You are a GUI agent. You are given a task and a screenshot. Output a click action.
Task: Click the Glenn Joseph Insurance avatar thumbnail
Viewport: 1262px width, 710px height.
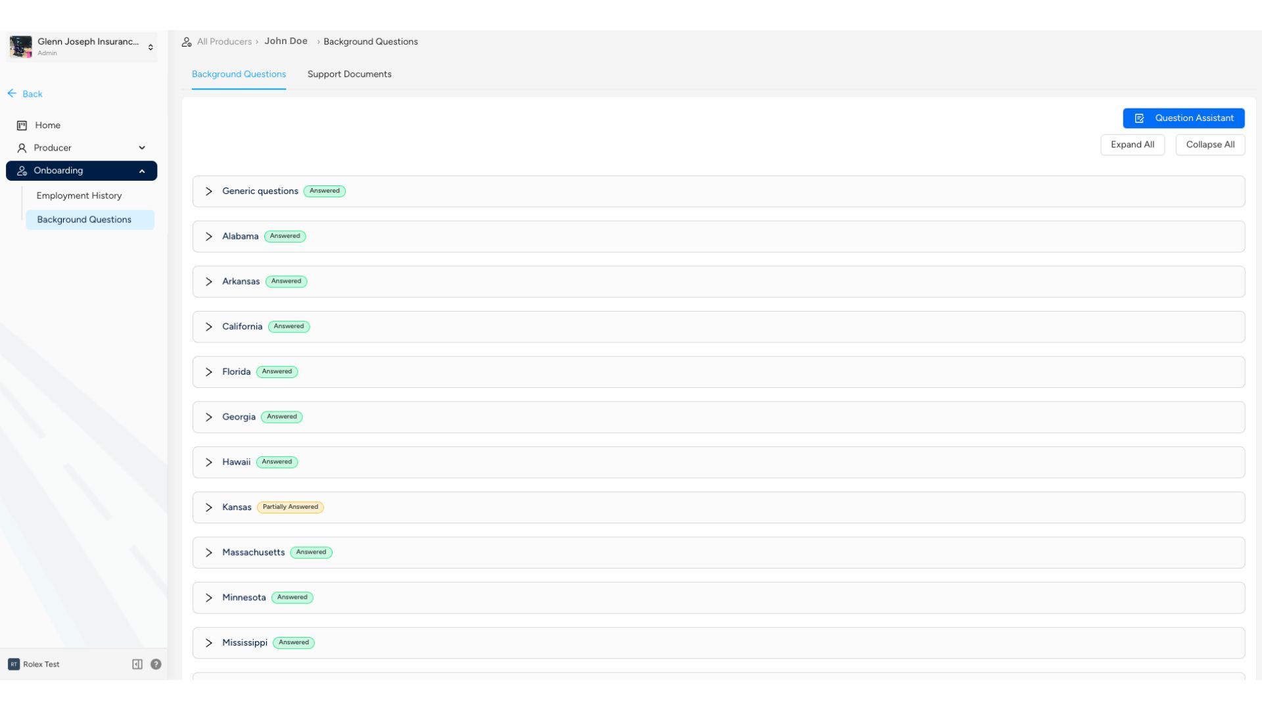(x=20, y=47)
